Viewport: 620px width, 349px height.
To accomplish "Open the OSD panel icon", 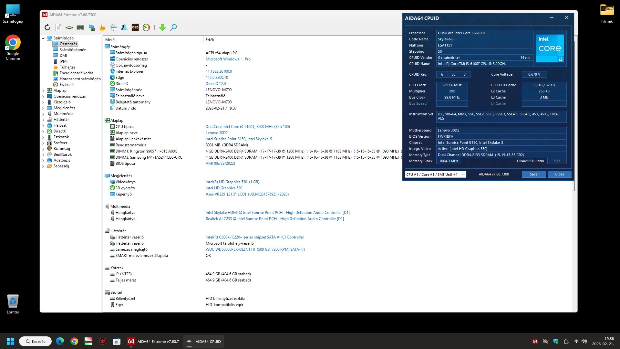I will pyautogui.click(x=135, y=27).
